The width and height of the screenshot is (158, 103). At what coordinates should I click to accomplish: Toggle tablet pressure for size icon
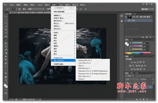pos(85,9)
